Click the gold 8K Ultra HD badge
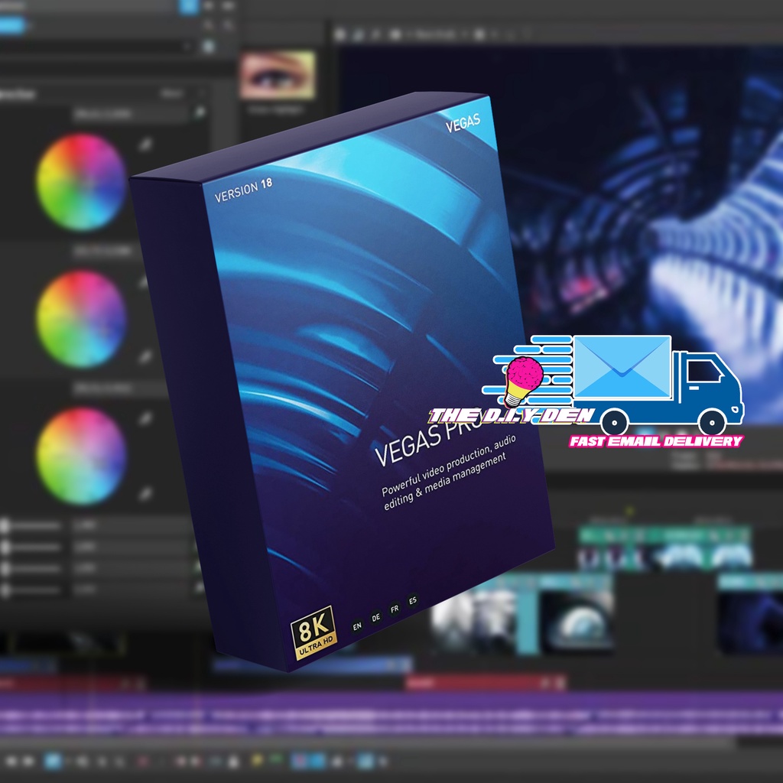The image size is (783, 783). (313, 631)
